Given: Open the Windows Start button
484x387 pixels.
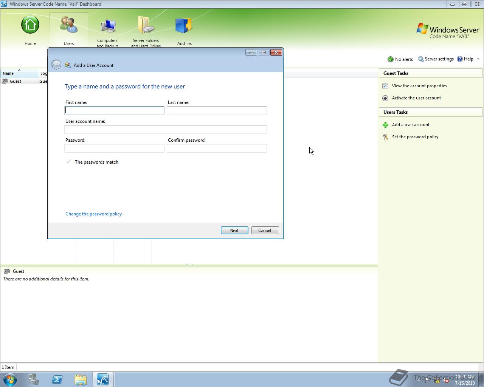Looking at the screenshot, I should pyautogui.click(x=10, y=379).
